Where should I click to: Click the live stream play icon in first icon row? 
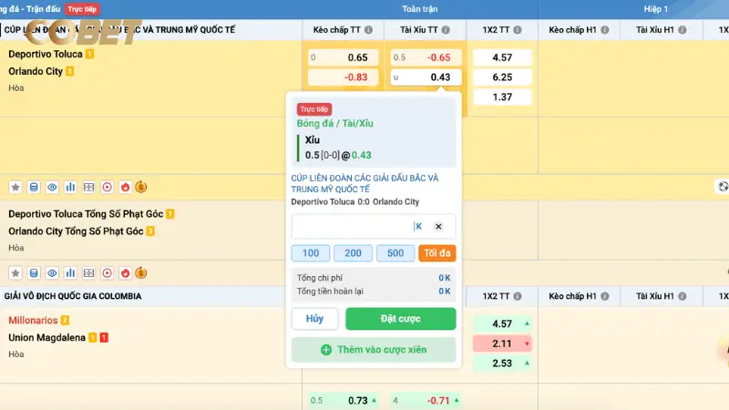coord(107,187)
